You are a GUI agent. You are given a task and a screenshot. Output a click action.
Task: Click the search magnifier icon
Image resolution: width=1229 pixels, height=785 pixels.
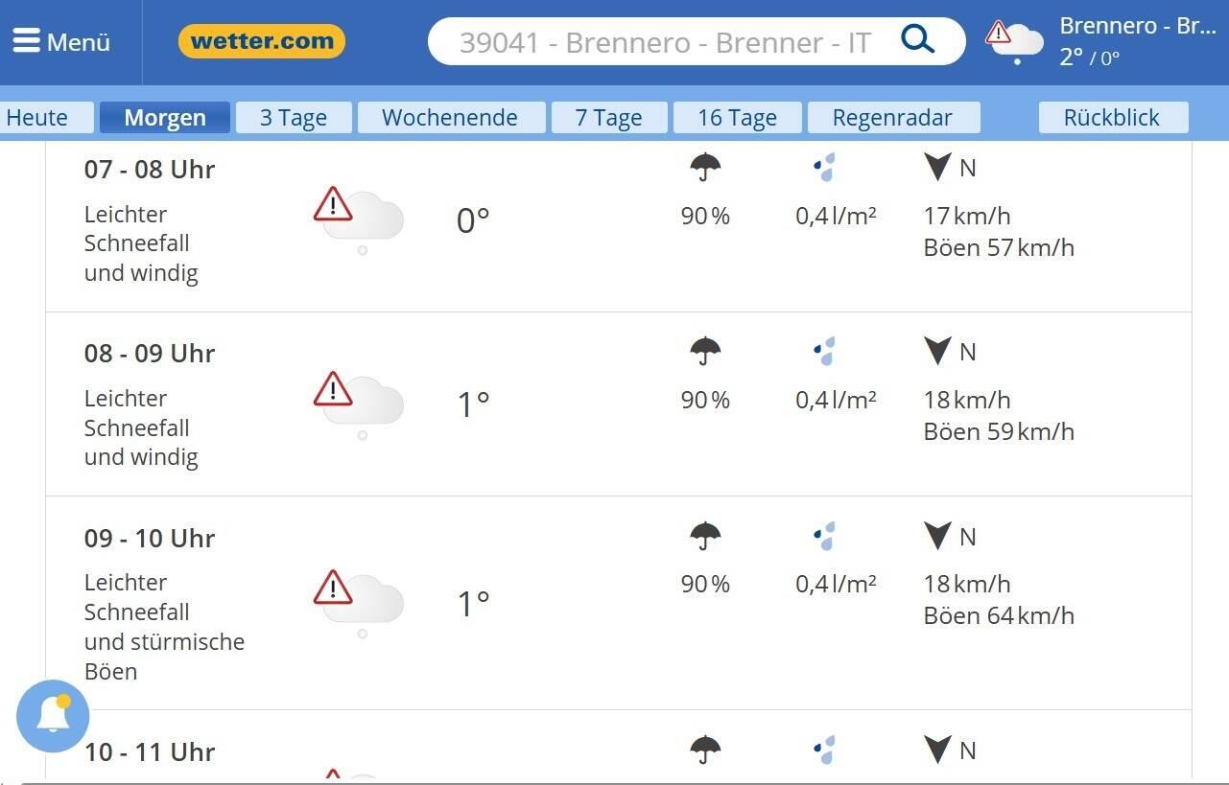917,40
